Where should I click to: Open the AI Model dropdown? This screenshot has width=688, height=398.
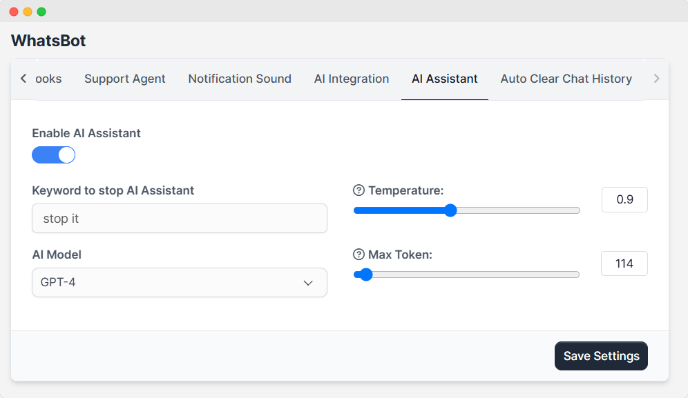(x=179, y=283)
